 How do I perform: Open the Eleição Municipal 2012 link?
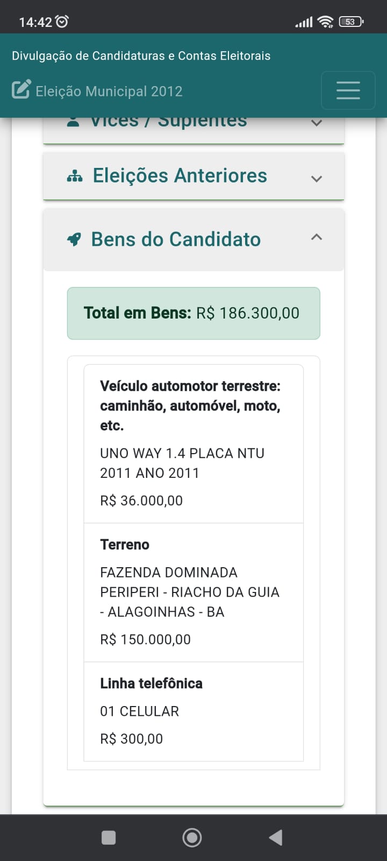click(x=109, y=91)
